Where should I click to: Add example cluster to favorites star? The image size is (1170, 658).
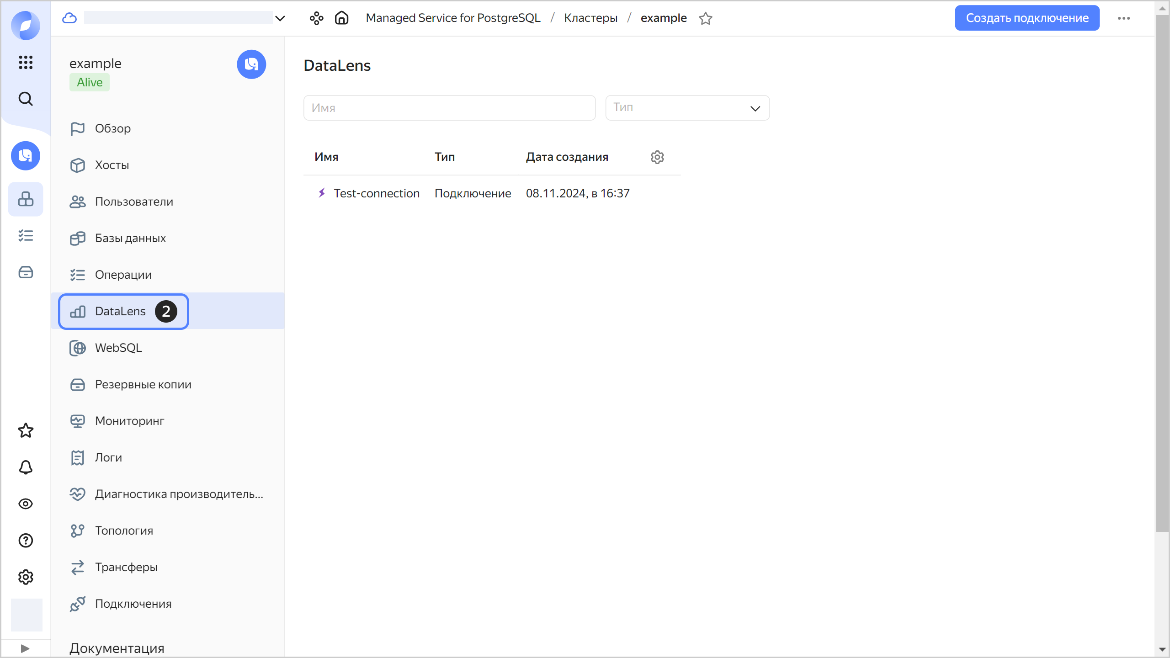point(706,18)
